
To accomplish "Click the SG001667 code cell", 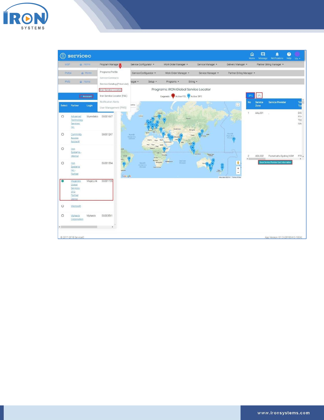I will tap(107, 116).
